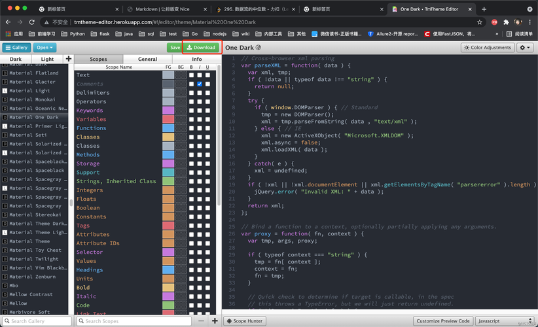This screenshot has height=327, width=538.
Task: Select Material One Dark theme
Action: point(34,117)
